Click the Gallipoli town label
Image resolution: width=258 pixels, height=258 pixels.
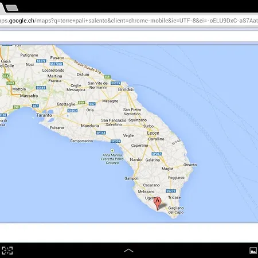coord(131,178)
